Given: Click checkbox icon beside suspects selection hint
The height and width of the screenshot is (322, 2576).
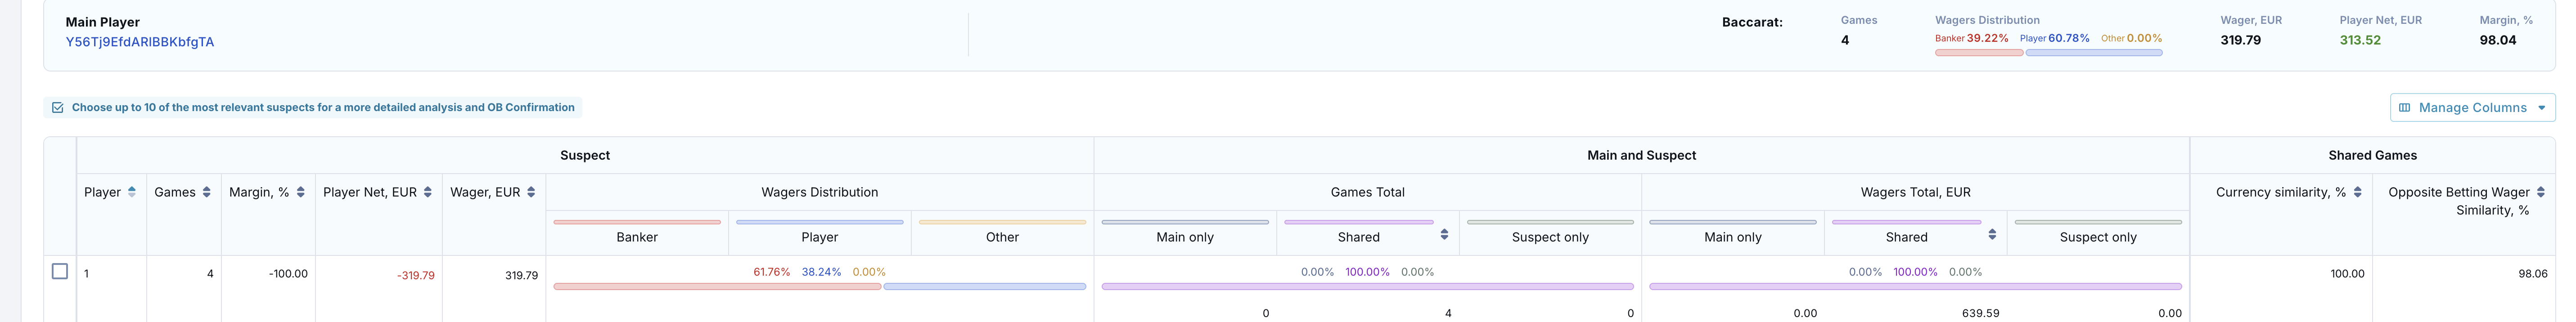Looking at the screenshot, I should coord(58,108).
